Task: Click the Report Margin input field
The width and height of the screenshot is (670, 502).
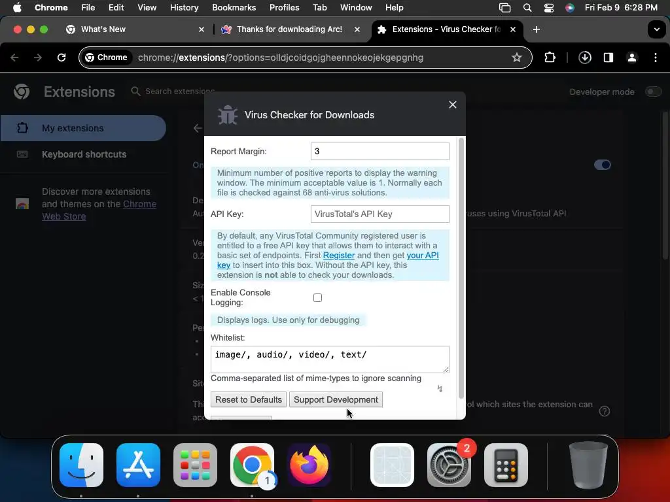Action: [x=380, y=151]
